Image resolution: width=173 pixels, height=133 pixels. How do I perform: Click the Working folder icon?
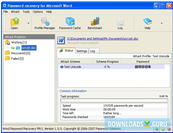tap(7, 42)
